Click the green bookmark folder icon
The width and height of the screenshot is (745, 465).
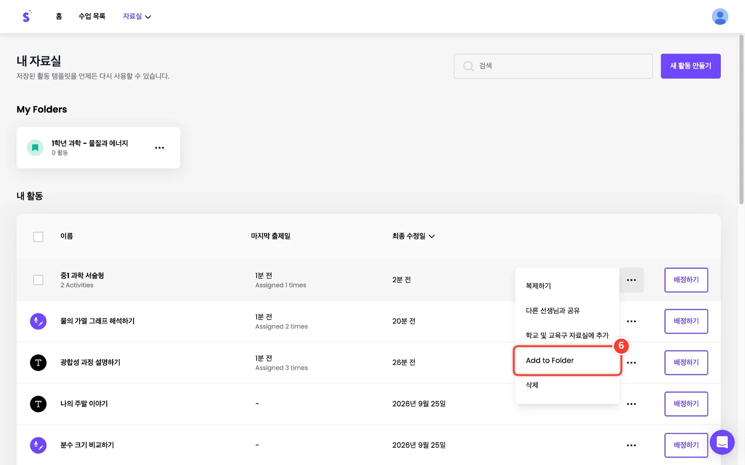tap(35, 148)
